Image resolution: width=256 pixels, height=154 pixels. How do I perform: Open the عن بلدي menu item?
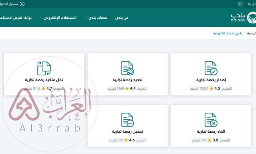point(122,18)
